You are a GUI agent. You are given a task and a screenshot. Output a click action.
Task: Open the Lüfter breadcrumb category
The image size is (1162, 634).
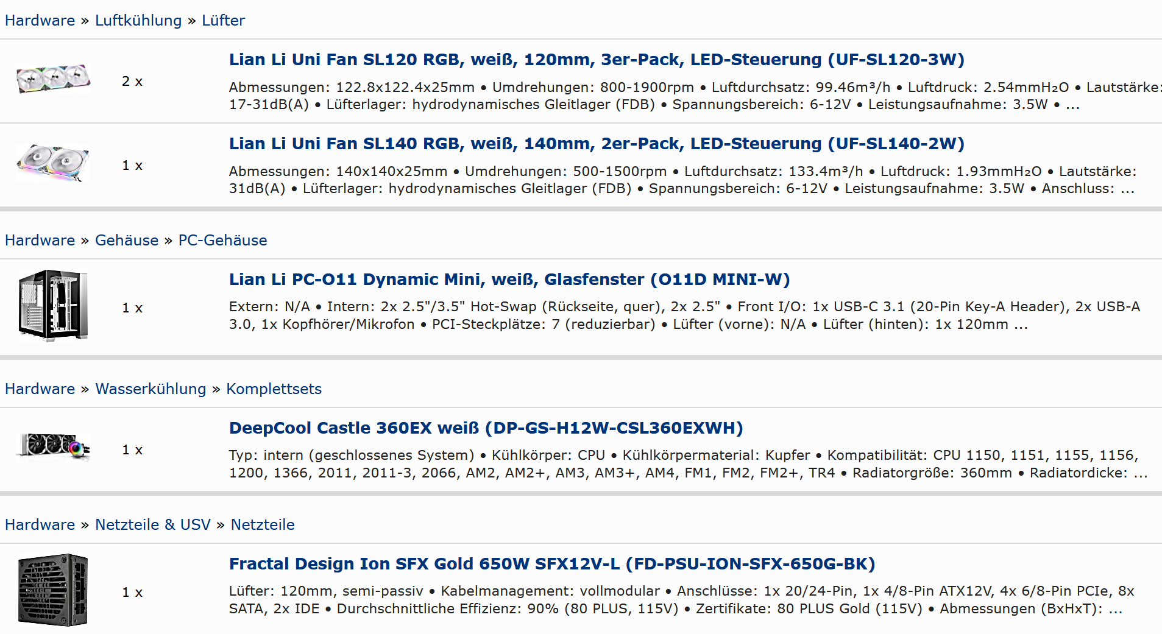pos(223,21)
